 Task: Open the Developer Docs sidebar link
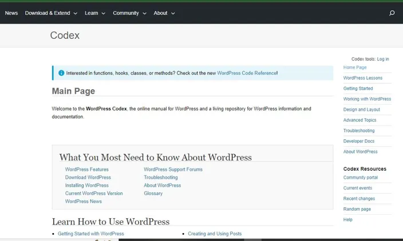tap(359, 141)
